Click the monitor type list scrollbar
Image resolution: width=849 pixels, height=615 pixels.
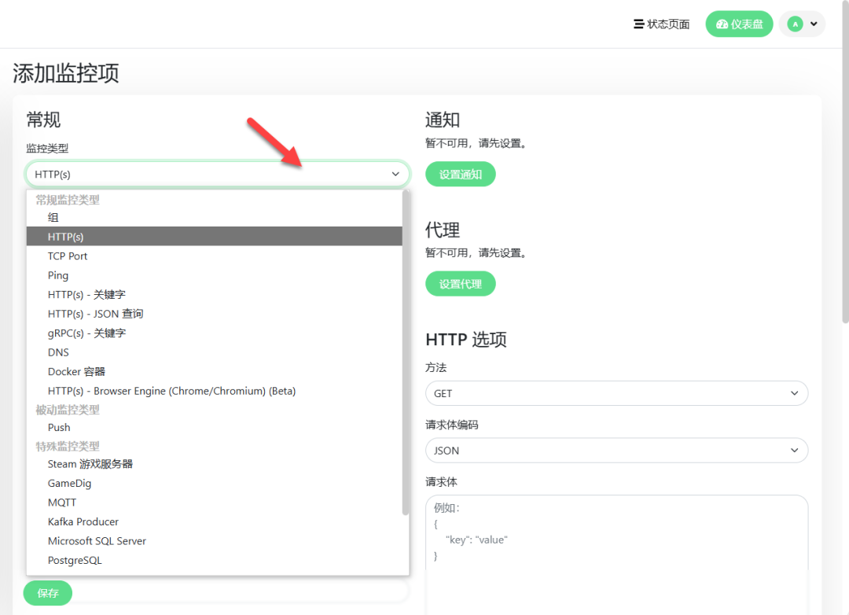pyautogui.click(x=406, y=354)
